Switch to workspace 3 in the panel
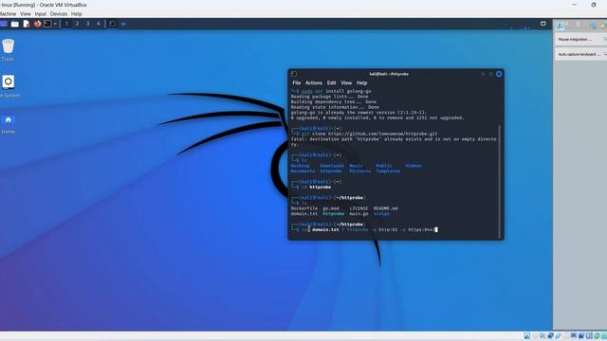The width and height of the screenshot is (607, 341). point(88,24)
